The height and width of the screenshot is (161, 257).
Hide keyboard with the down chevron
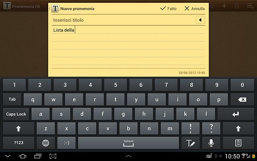tap(8, 156)
